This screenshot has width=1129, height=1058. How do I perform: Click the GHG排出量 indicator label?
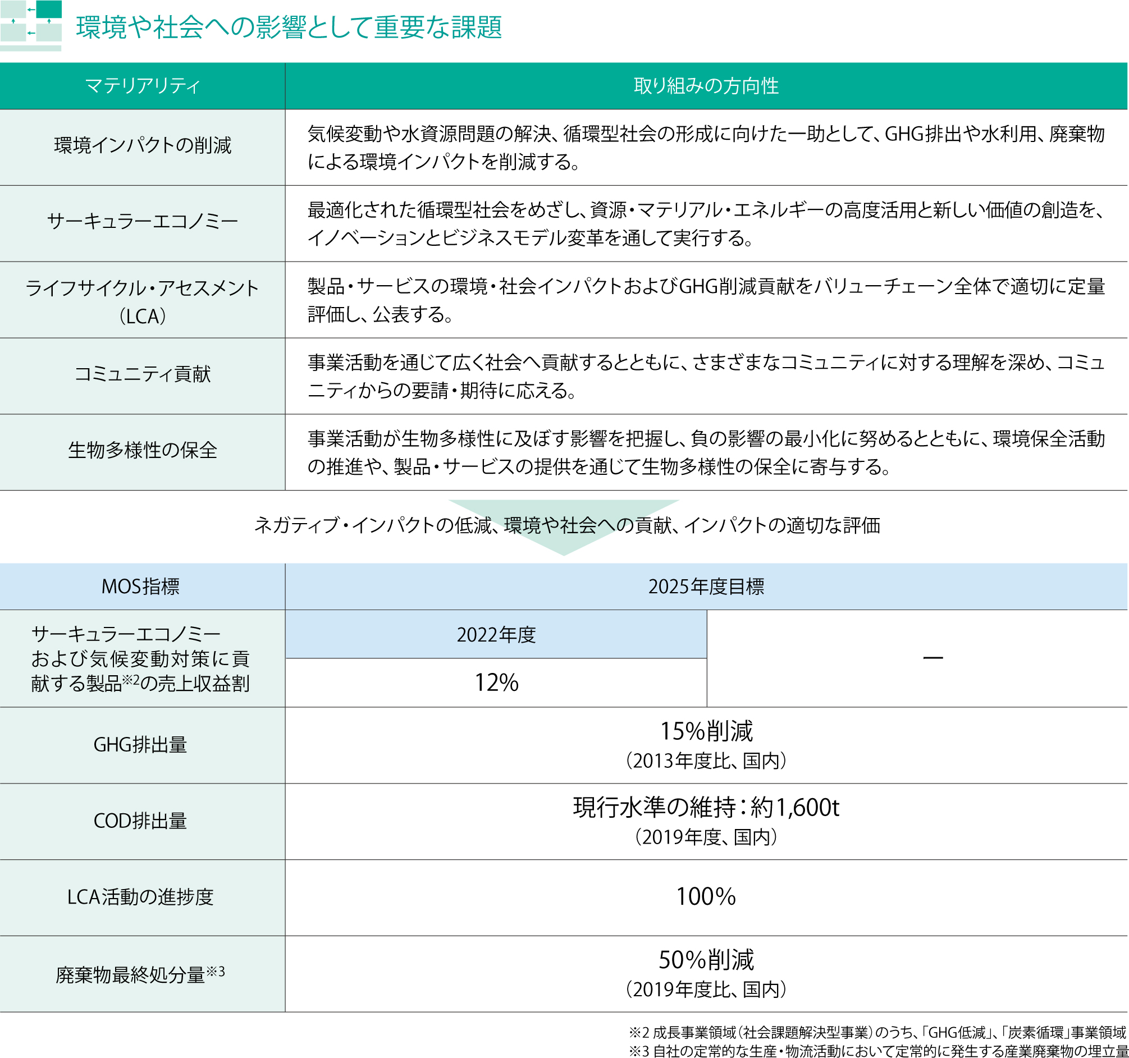click(140, 745)
